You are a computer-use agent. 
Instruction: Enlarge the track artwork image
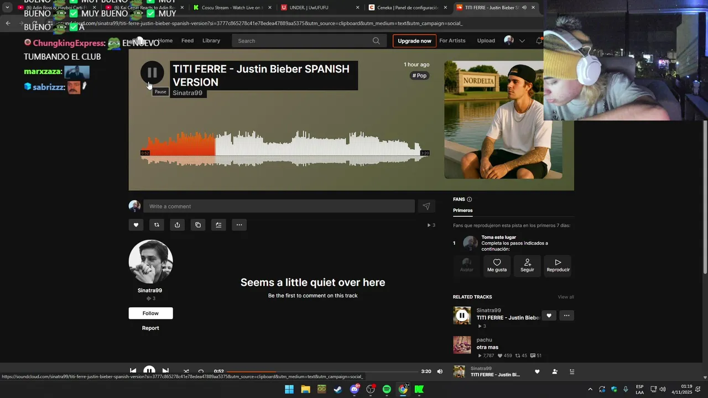point(503,120)
